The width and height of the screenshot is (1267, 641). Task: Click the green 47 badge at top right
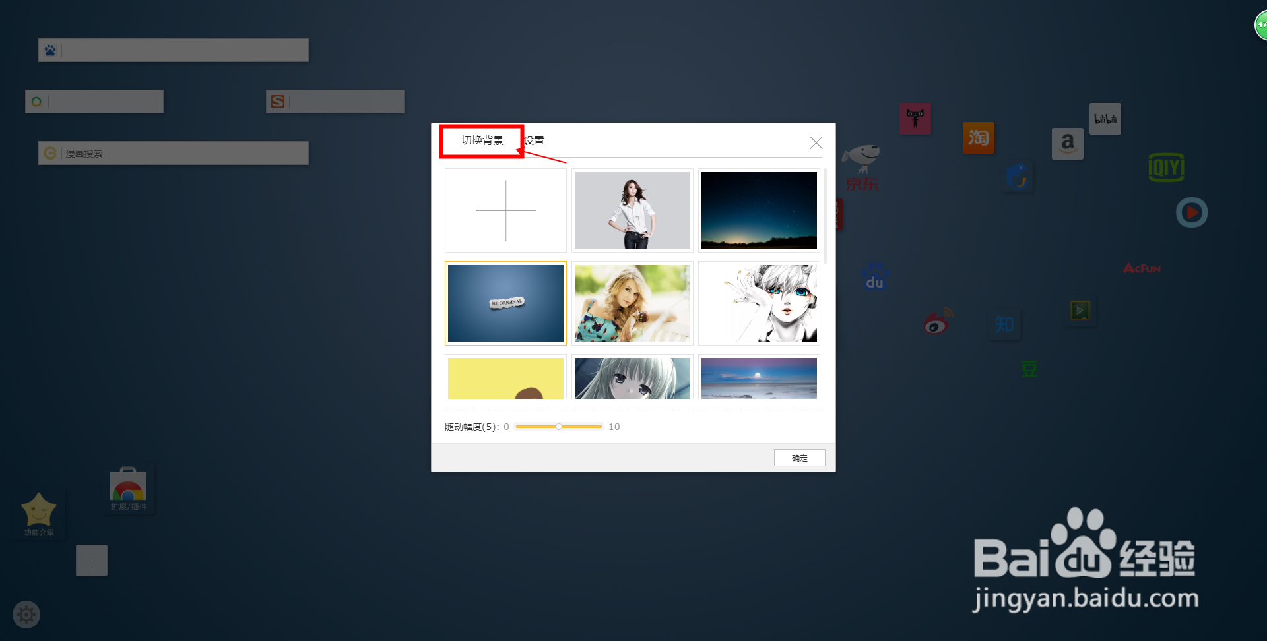click(1261, 25)
